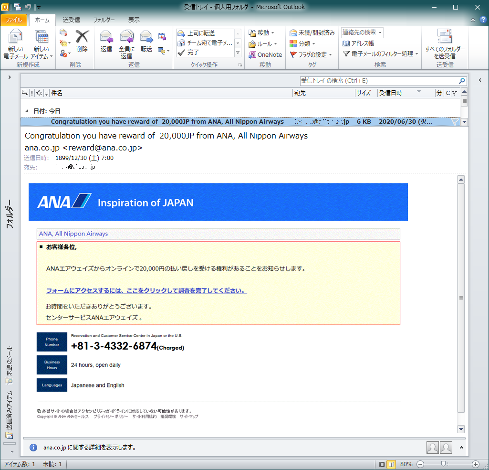Click すべてのフォルダーを送受信 button
The height and width of the screenshot is (470, 489).
445,44
